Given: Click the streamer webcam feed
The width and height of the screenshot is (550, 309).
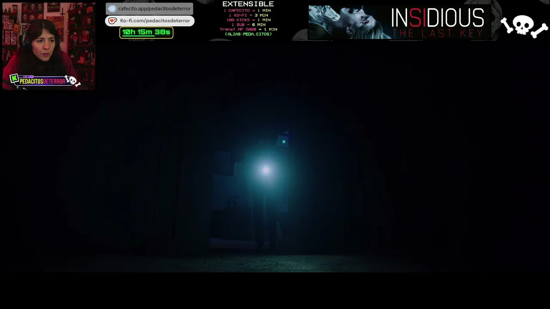Looking at the screenshot, I should tap(49, 46).
